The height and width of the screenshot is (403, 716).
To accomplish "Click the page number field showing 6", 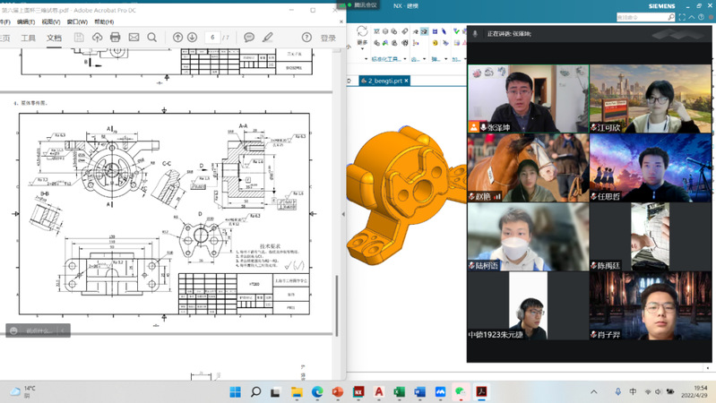I will pos(212,38).
